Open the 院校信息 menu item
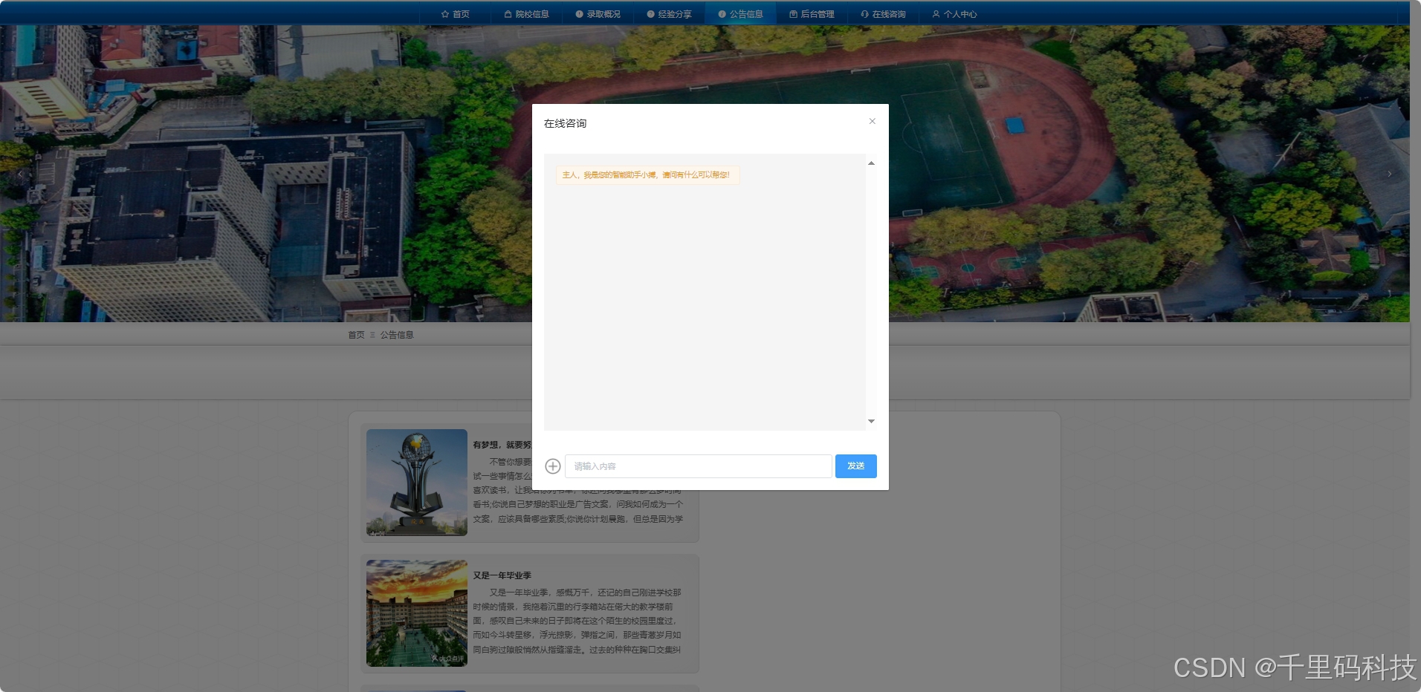Viewport: 1421px width, 692px height. coord(526,14)
